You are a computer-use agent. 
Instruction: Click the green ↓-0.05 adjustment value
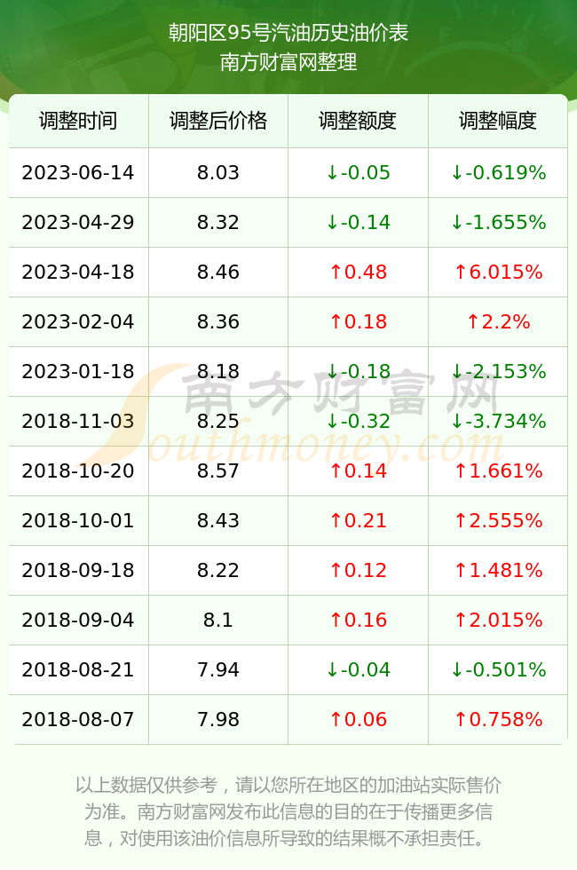point(358,172)
